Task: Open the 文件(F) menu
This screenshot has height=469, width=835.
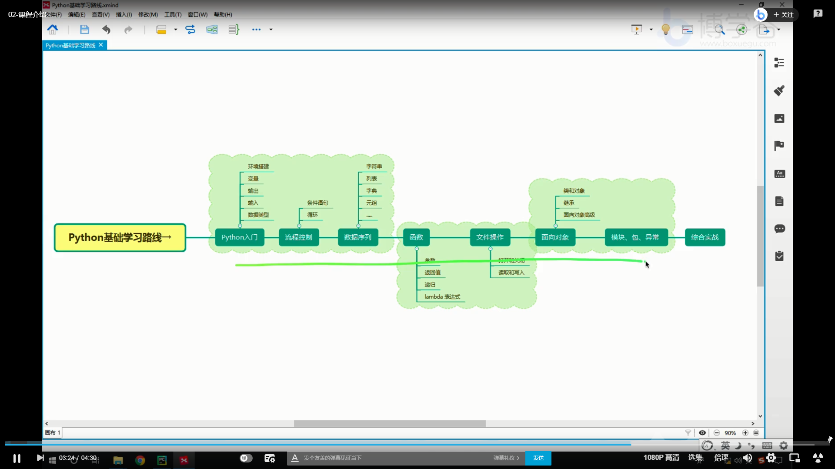Action: (x=53, y=14)
